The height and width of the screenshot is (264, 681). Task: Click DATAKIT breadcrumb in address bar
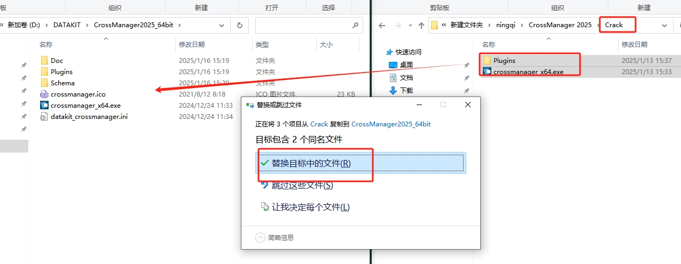coord(67,25)
